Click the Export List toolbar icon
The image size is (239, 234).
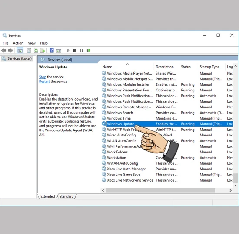[x=43, y=50]
